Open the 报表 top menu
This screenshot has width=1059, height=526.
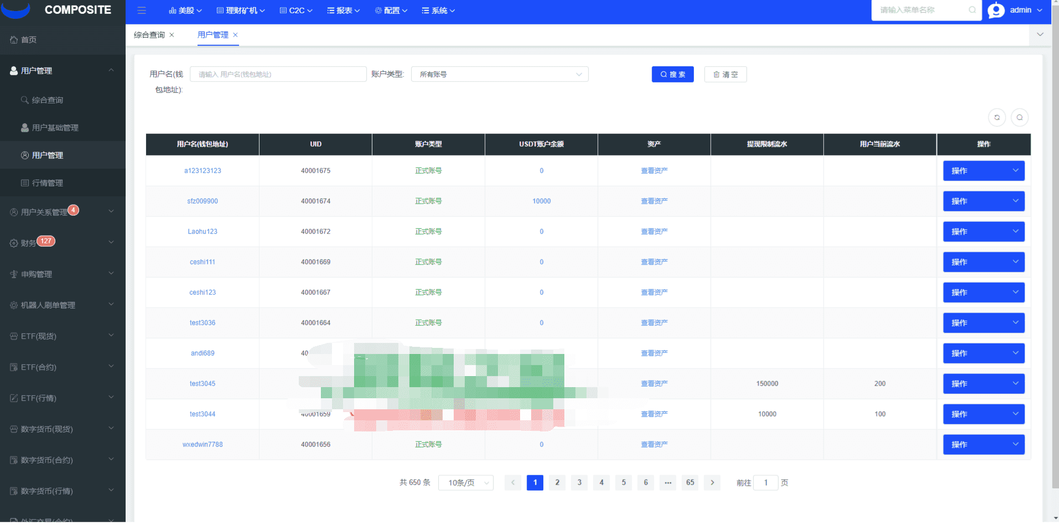[x=344, y=11]
